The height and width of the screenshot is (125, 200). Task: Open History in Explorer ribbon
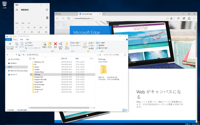pyautogui.click(x=91, y=48)
